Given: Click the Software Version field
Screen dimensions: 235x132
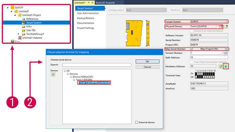Looking at the screenshot, I should click(x=209, y=35).
